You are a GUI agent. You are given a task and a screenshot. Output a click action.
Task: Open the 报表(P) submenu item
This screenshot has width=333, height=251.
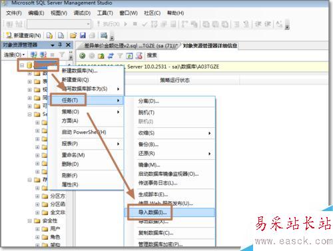[87, 144]
